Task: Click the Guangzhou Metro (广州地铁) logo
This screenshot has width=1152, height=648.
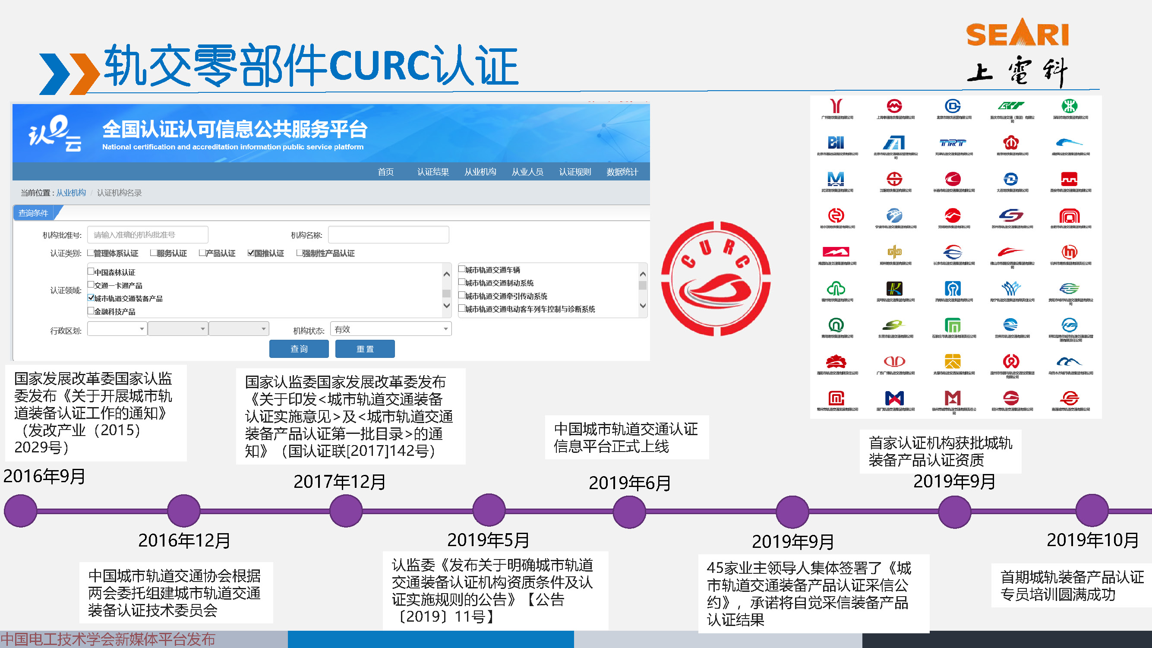Action: (836, 106)
